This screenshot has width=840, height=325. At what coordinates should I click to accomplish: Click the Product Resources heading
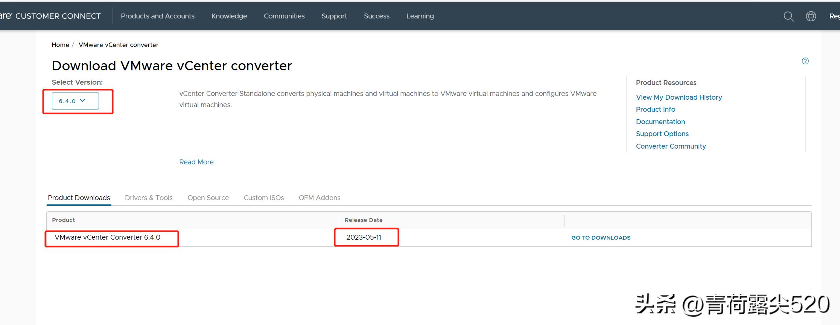[666, 83]
